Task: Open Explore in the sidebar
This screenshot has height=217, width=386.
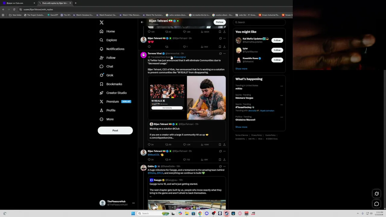Action: (x=108, y=40)
